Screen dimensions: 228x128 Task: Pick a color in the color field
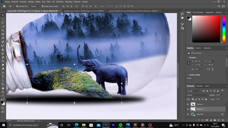point(206,29)
